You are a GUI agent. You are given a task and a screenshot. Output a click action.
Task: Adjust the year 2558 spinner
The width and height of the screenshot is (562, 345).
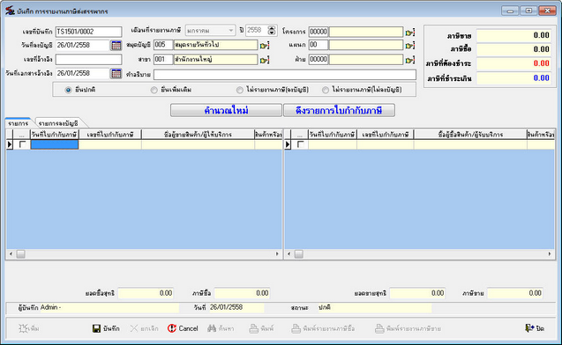pos(272,31)
